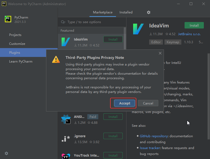Viewport: 210px width, 159px height.
Task: Open options gear at bottom left
Action: pyautogui.click(x=6, y=153)
